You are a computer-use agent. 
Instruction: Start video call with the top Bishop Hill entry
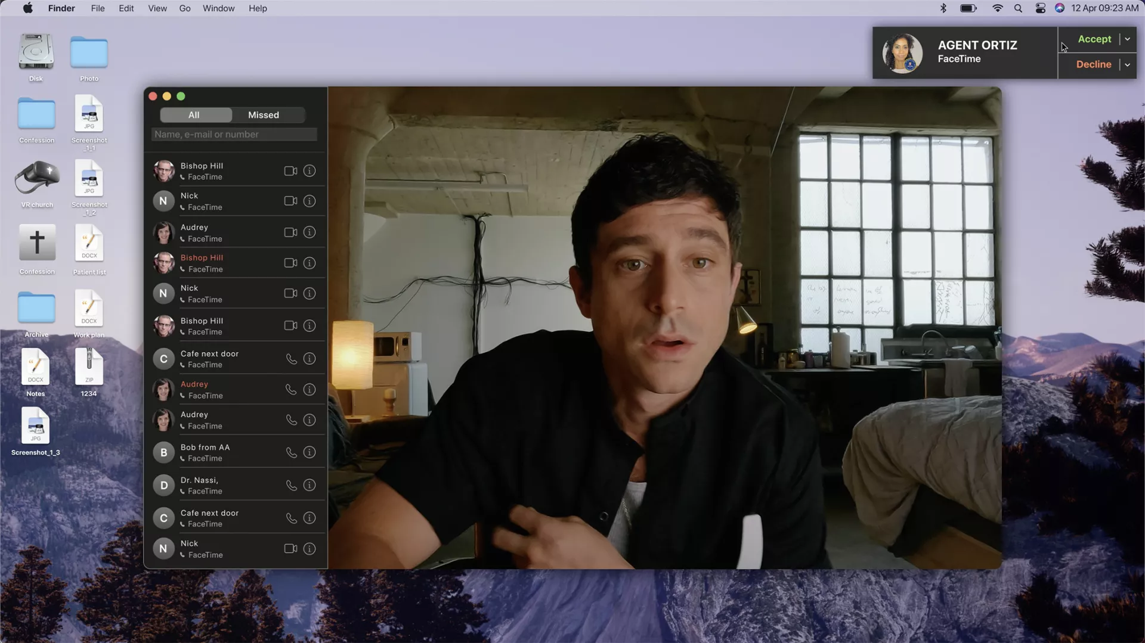click(x=290, y=171)
